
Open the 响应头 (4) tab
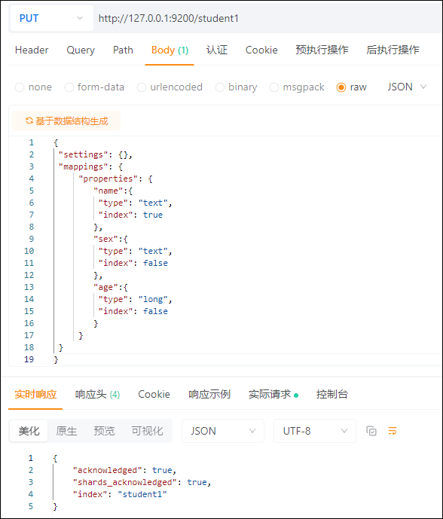[x=97, y=394]
